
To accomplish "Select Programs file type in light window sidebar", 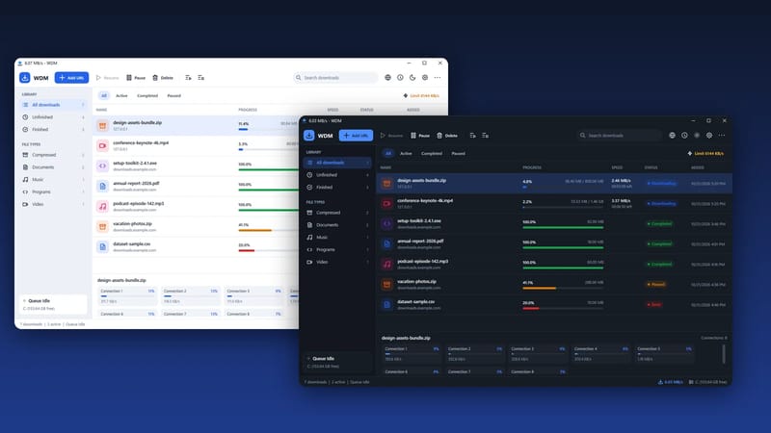I will point(53,191).
